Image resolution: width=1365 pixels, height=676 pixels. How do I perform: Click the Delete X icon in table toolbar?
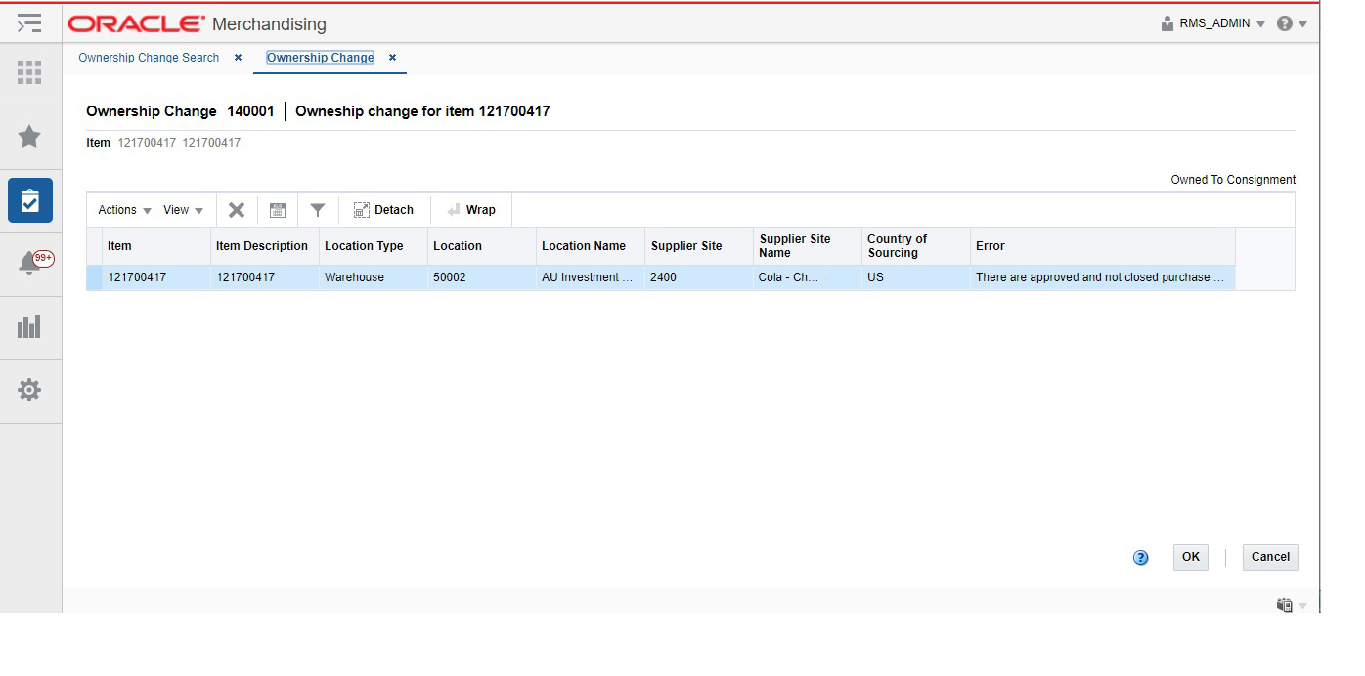tap(237, 210)
